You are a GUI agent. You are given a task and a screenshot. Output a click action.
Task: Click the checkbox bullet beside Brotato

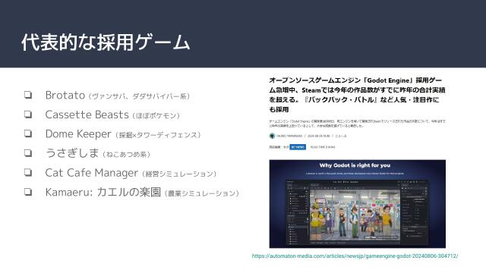coord(28,95)
